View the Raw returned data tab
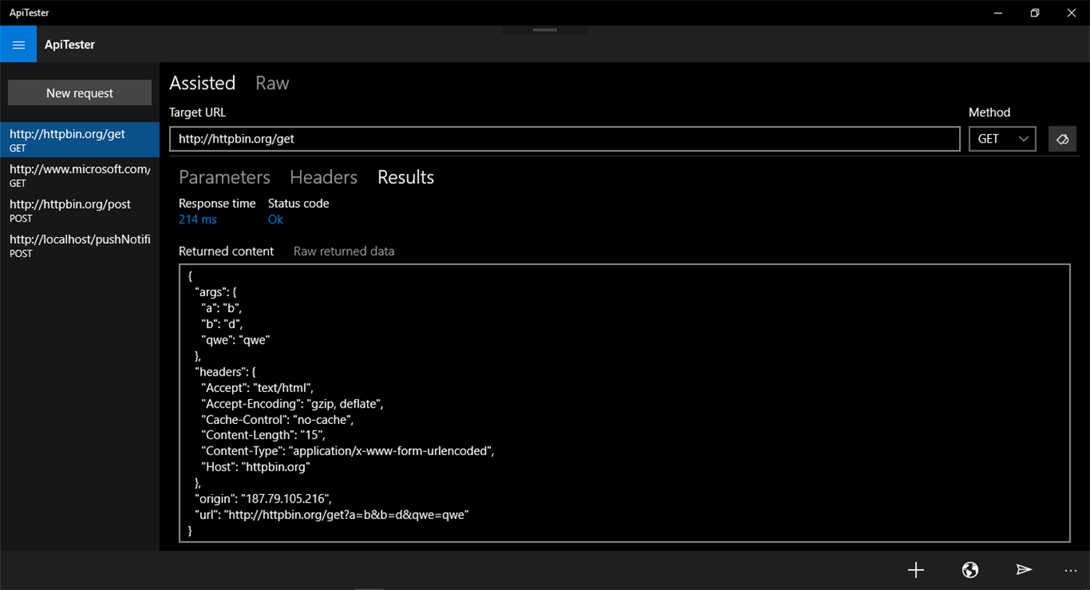 click(x=344, y=251)
